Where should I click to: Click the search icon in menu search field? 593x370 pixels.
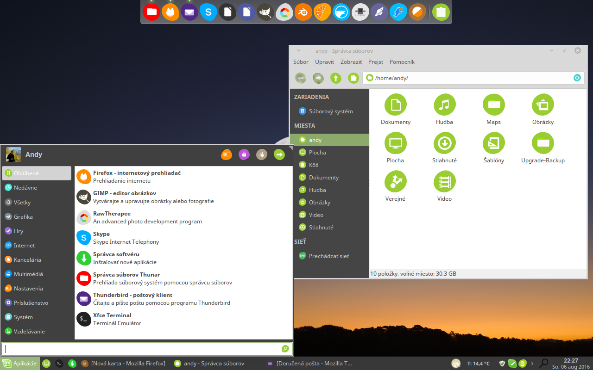[x=285, y=349]
